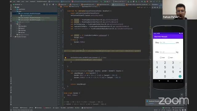The image size is (197, 111).
Task: Open the App Inspection tool window
Action: [x=87, y=108]
